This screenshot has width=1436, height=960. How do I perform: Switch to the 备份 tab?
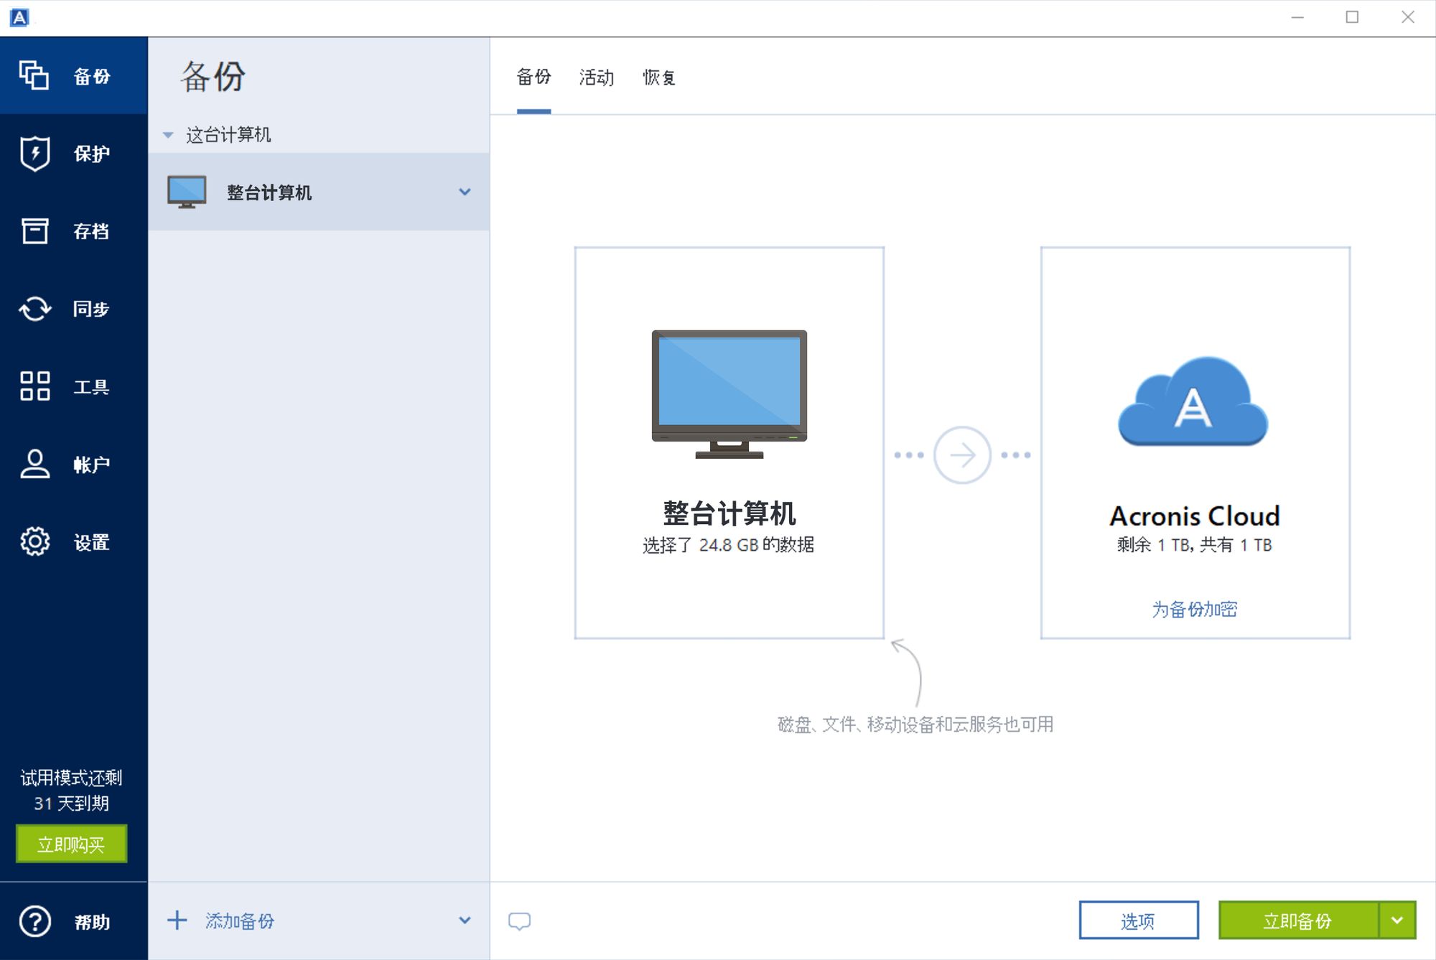[x=533, y=78]
